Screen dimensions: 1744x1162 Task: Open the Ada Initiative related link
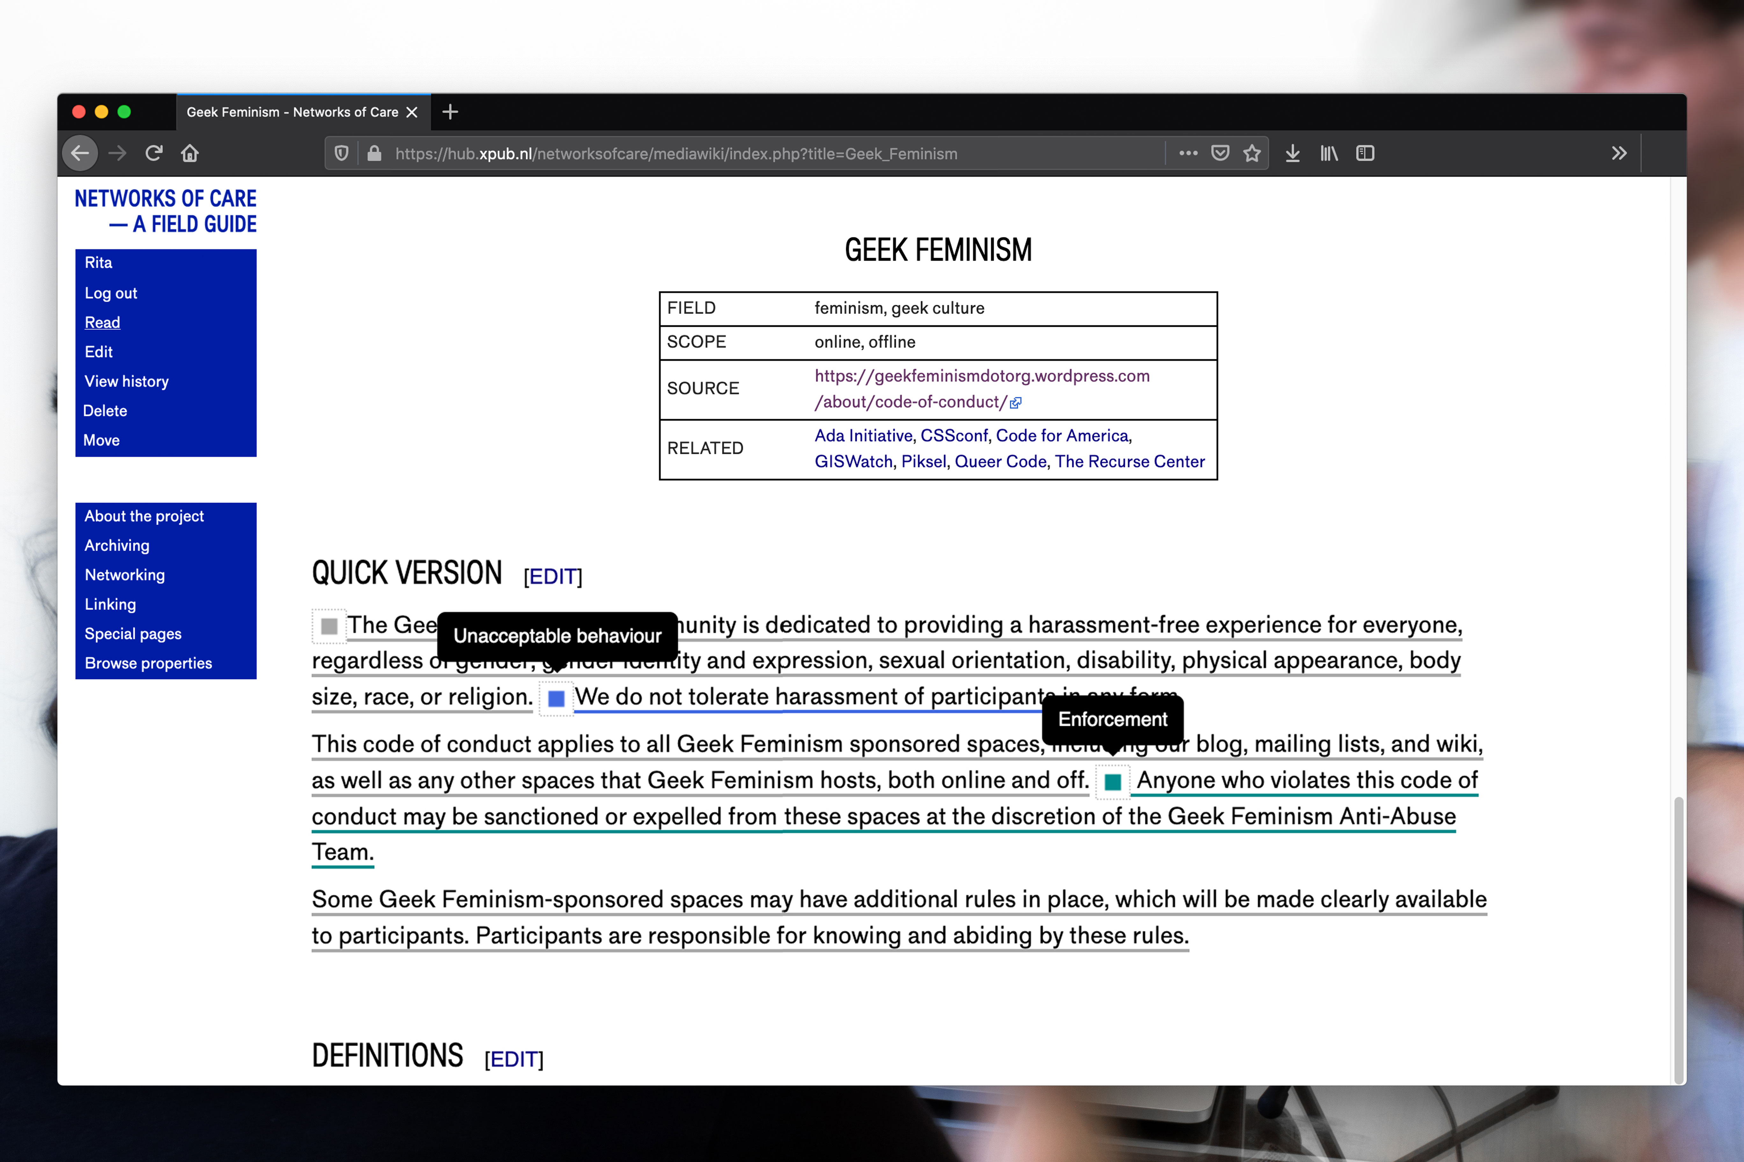tap(863, 436)
